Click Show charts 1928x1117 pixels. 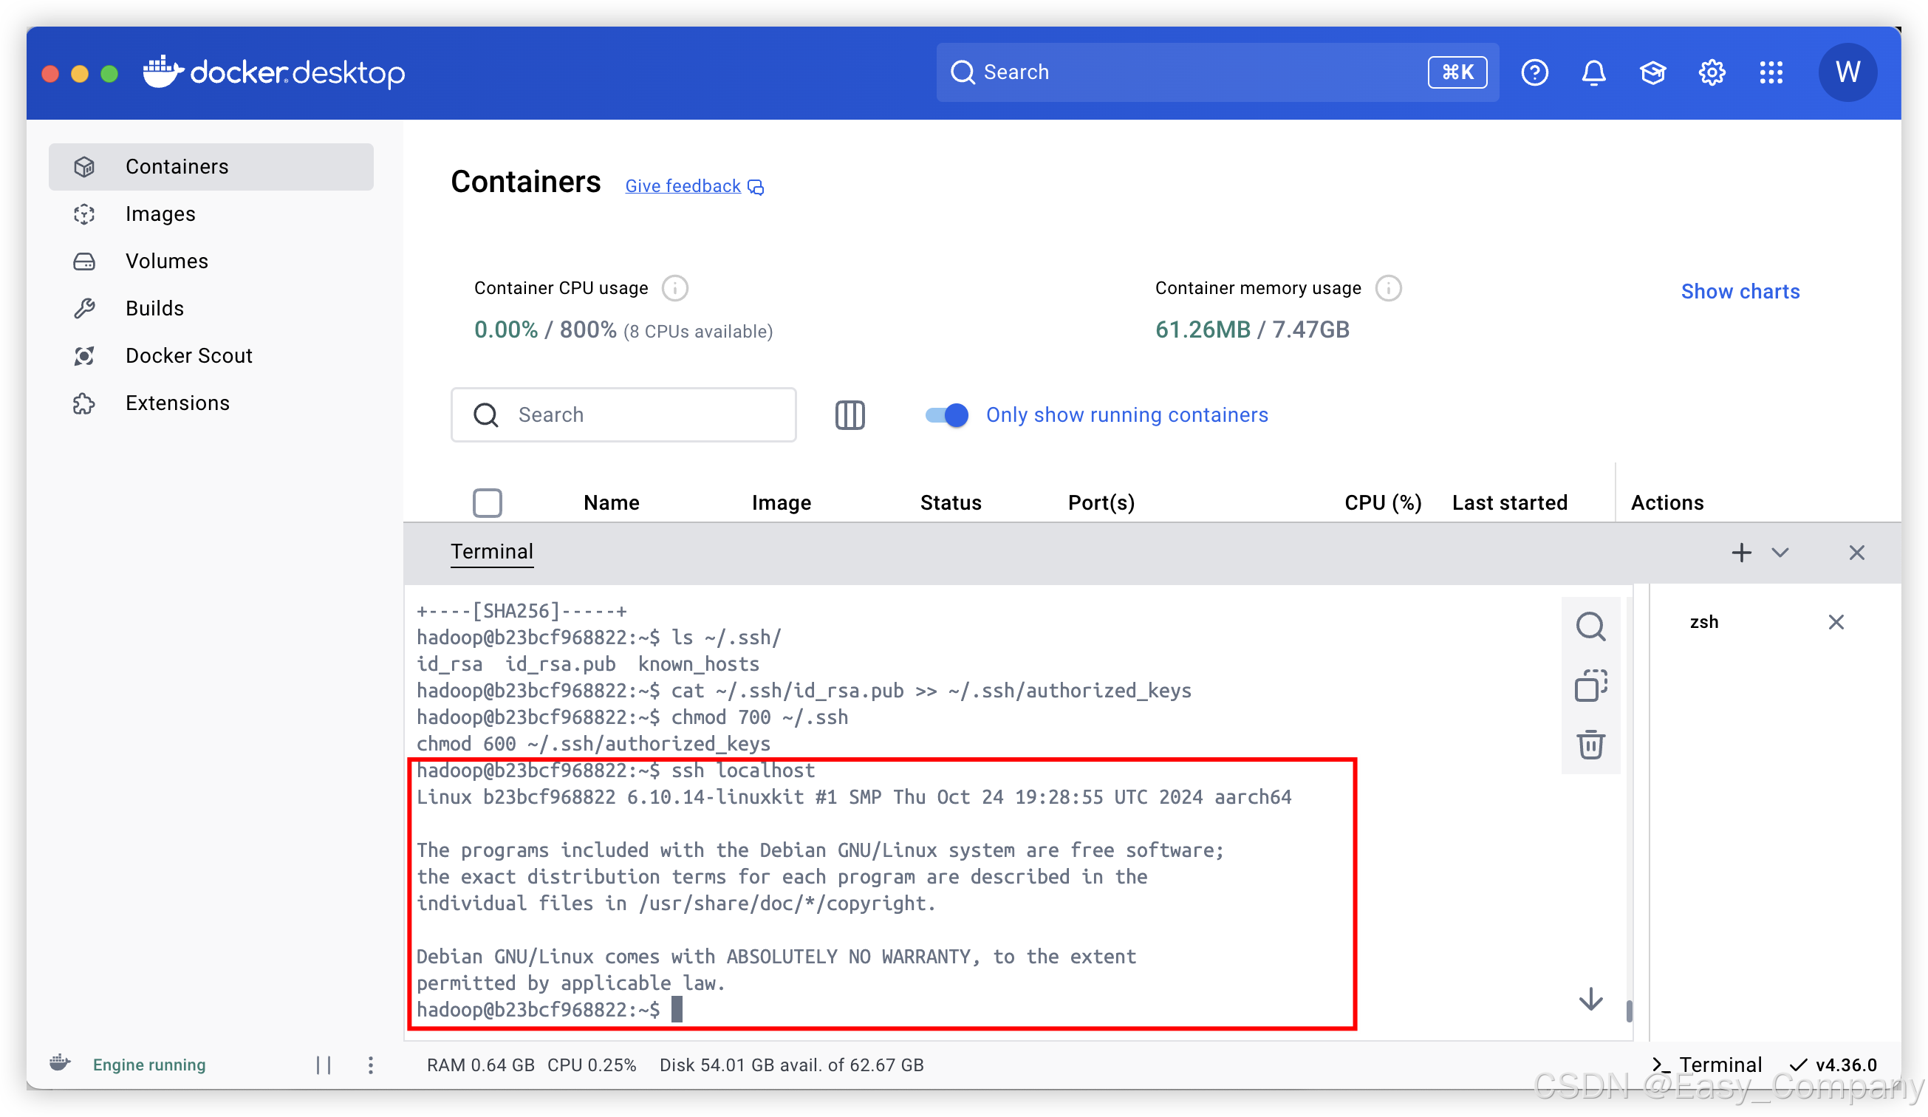coord(1740,292)
